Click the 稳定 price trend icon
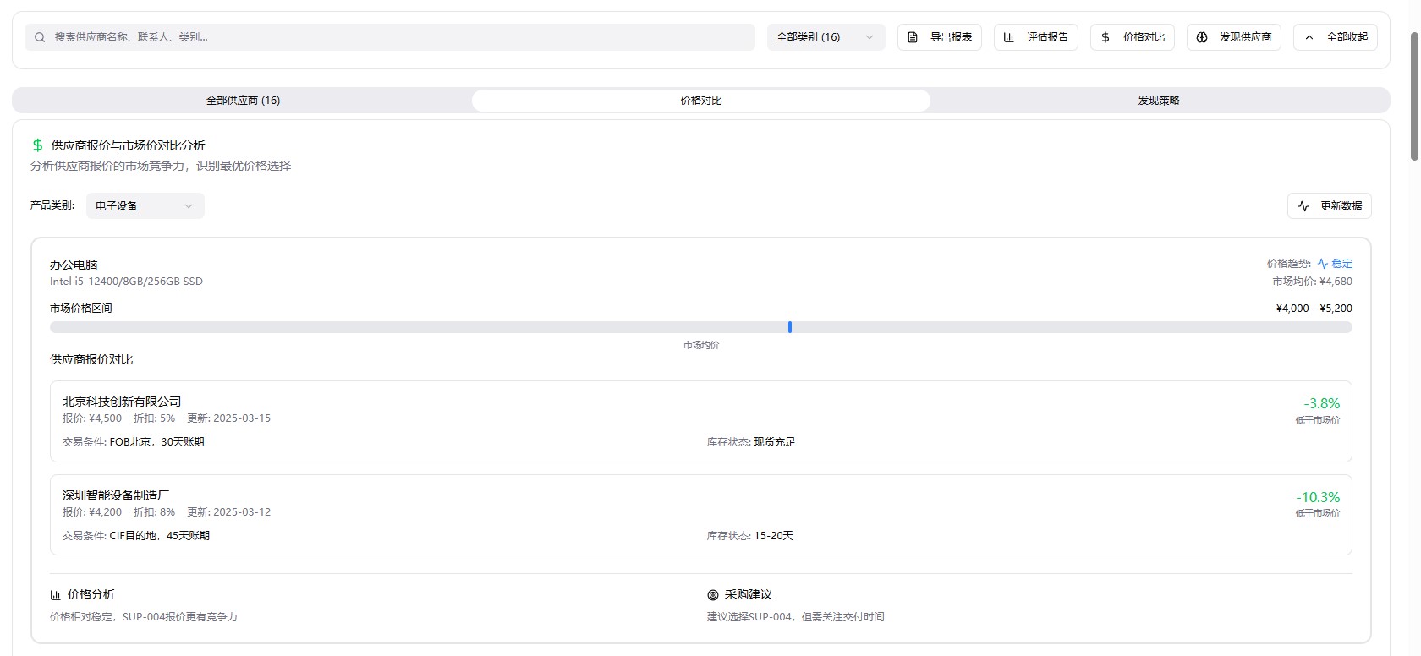Screen dimensions: 1421x656 [x=1323, y=264]
